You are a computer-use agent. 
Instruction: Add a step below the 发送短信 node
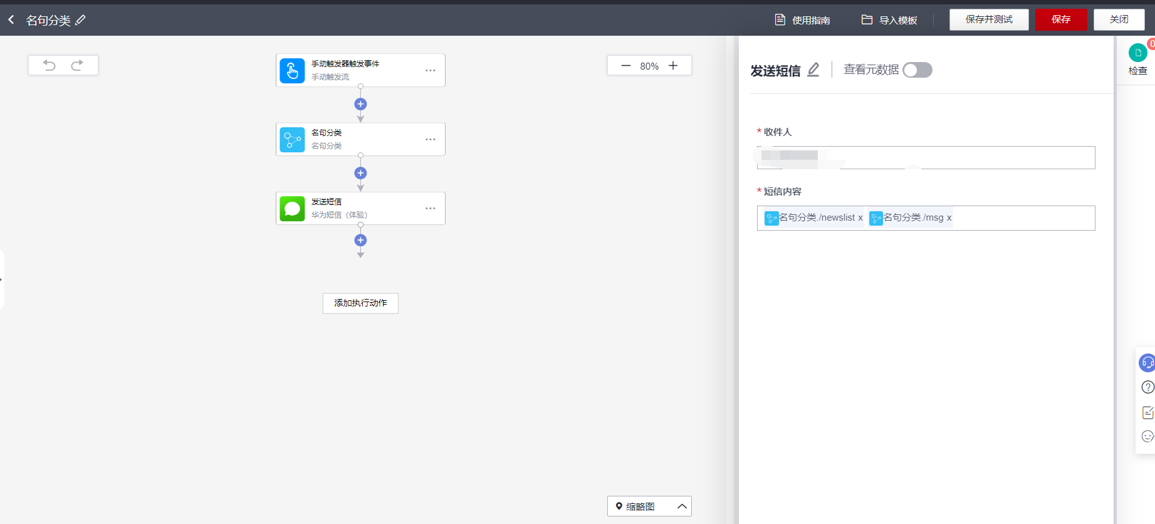[x=360, y=240]
